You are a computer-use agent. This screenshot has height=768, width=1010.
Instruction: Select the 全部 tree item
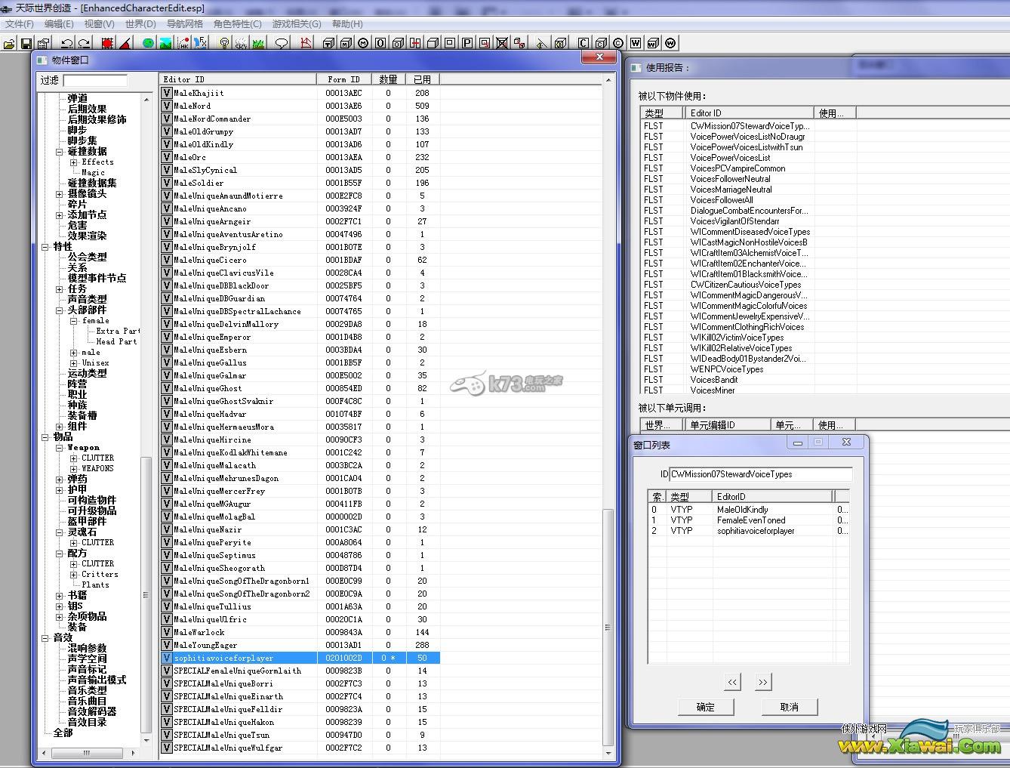point(63,733)
